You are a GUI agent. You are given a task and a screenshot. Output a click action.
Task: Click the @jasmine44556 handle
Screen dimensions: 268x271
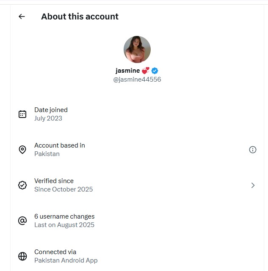tap(137, 79)
